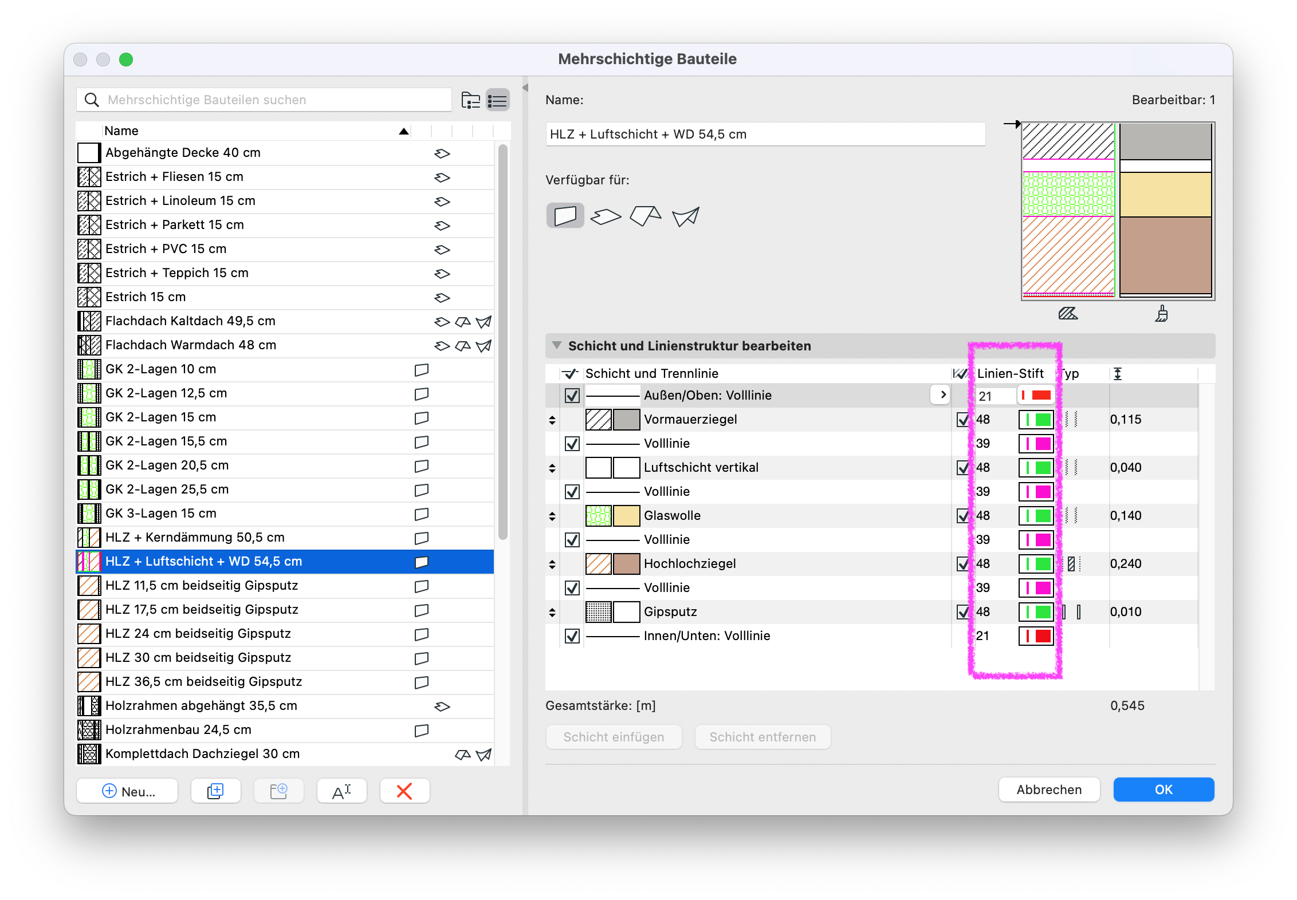
Task: Switch to folder view of composites
Action: 471,100
